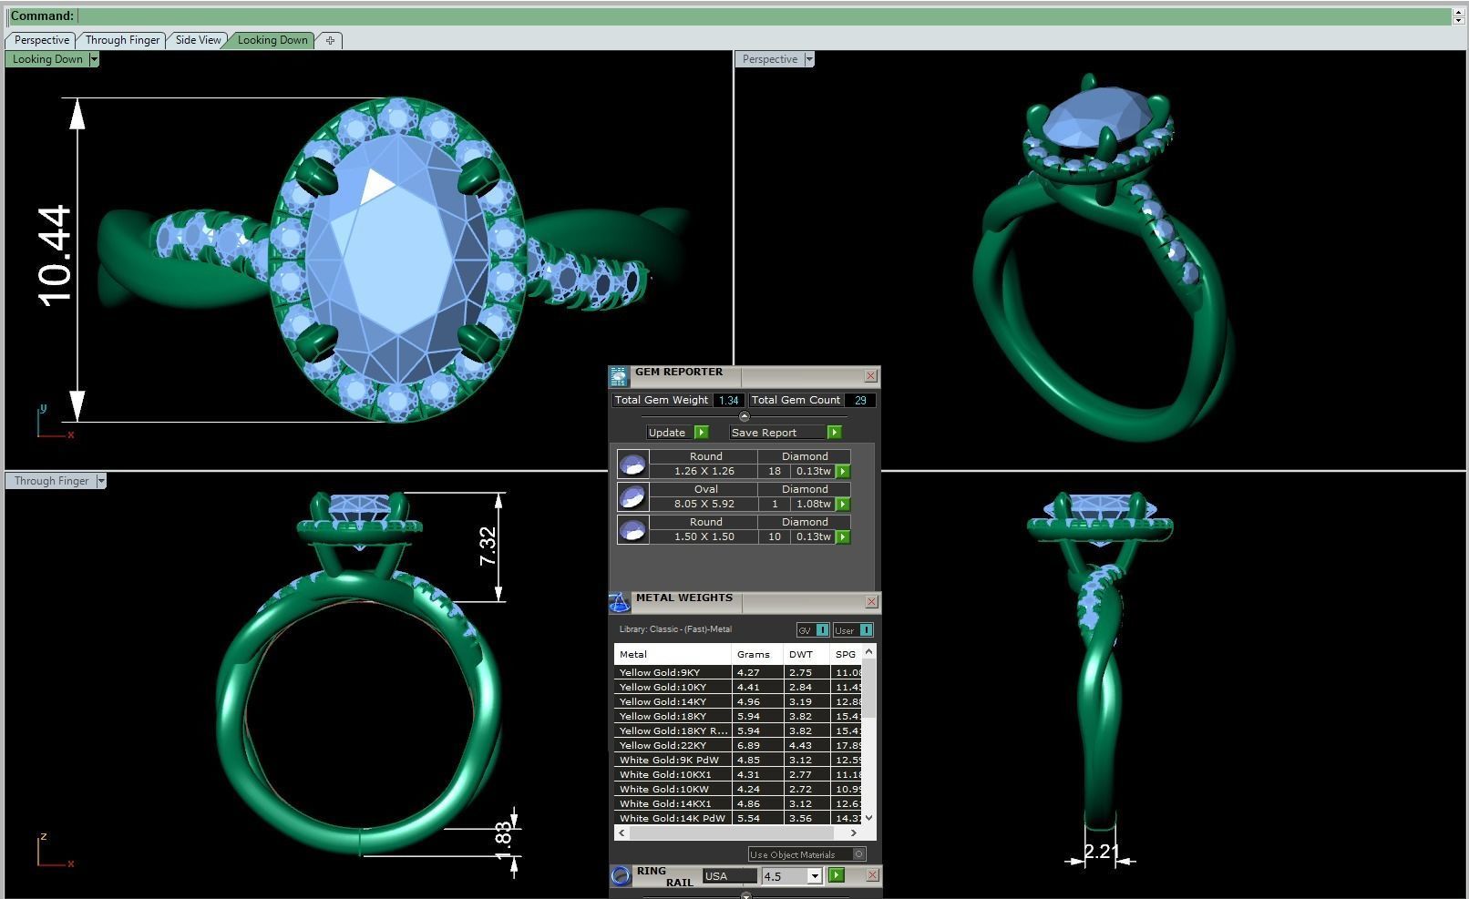Click the Gem Reporter panel icon

point(619,376)
